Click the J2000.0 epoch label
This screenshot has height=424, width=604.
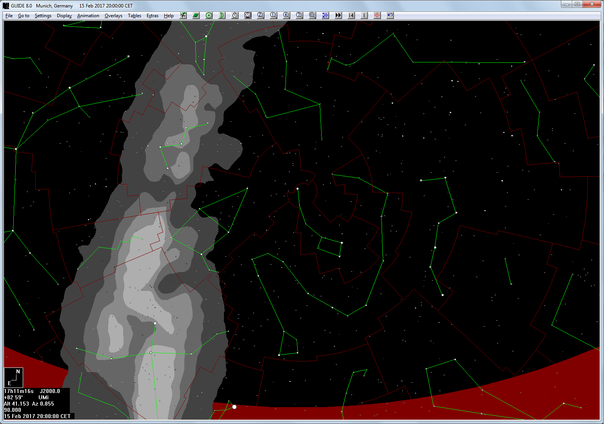click(50, 391)
